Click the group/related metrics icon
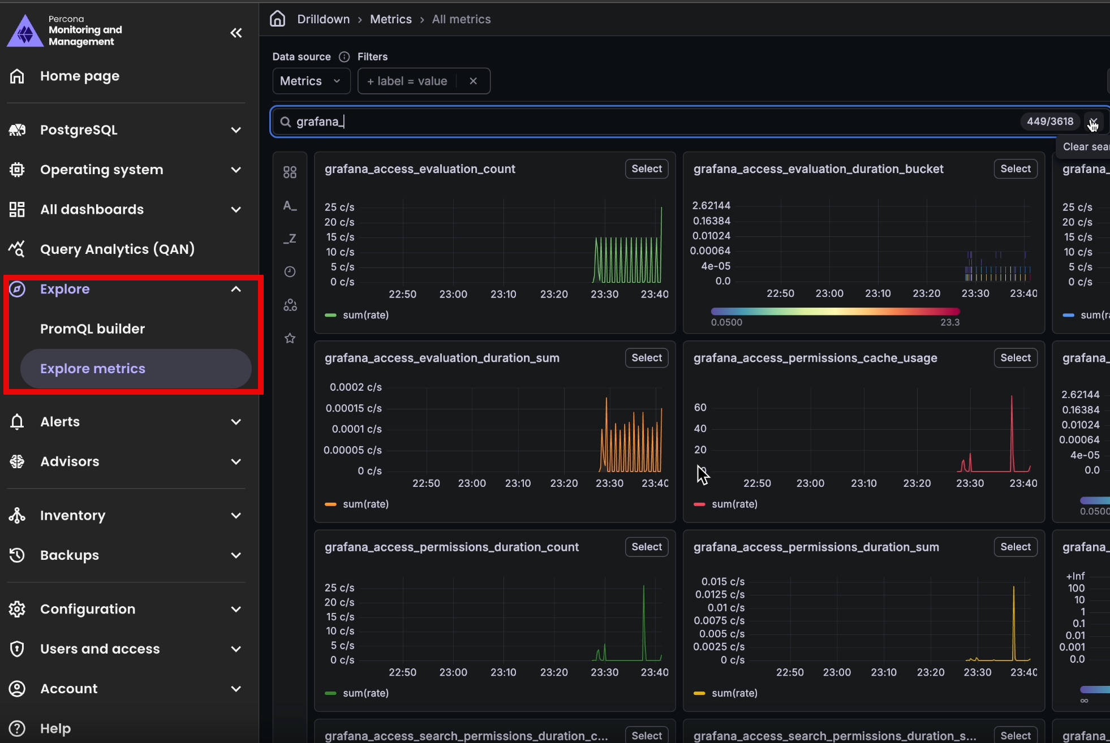Screen dimensions: 1110x743 [290, 305]
